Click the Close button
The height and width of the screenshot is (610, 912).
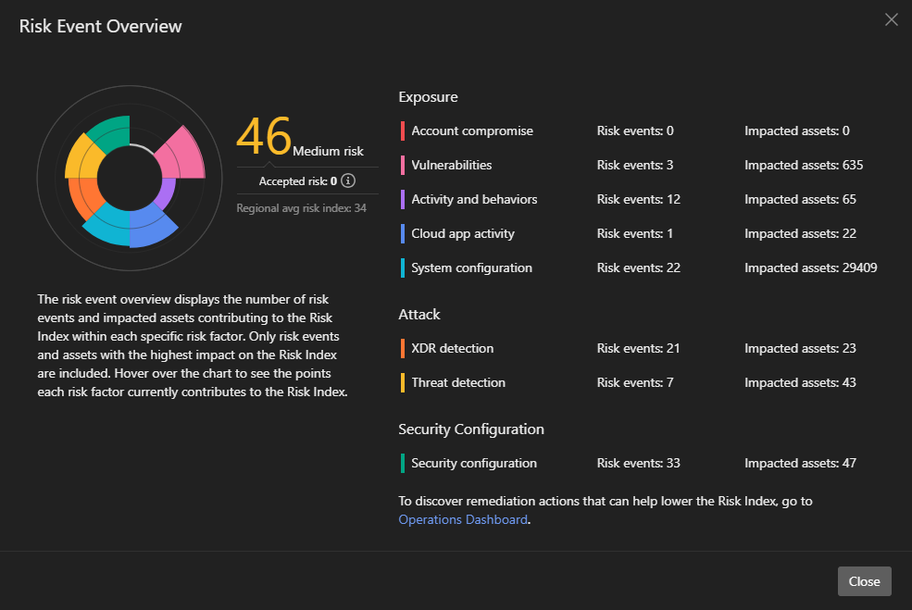(864, 581)
